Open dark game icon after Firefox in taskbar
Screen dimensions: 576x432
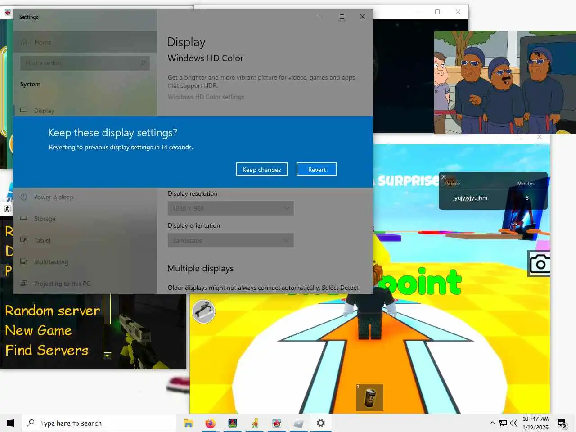click(x=232, y=423)
